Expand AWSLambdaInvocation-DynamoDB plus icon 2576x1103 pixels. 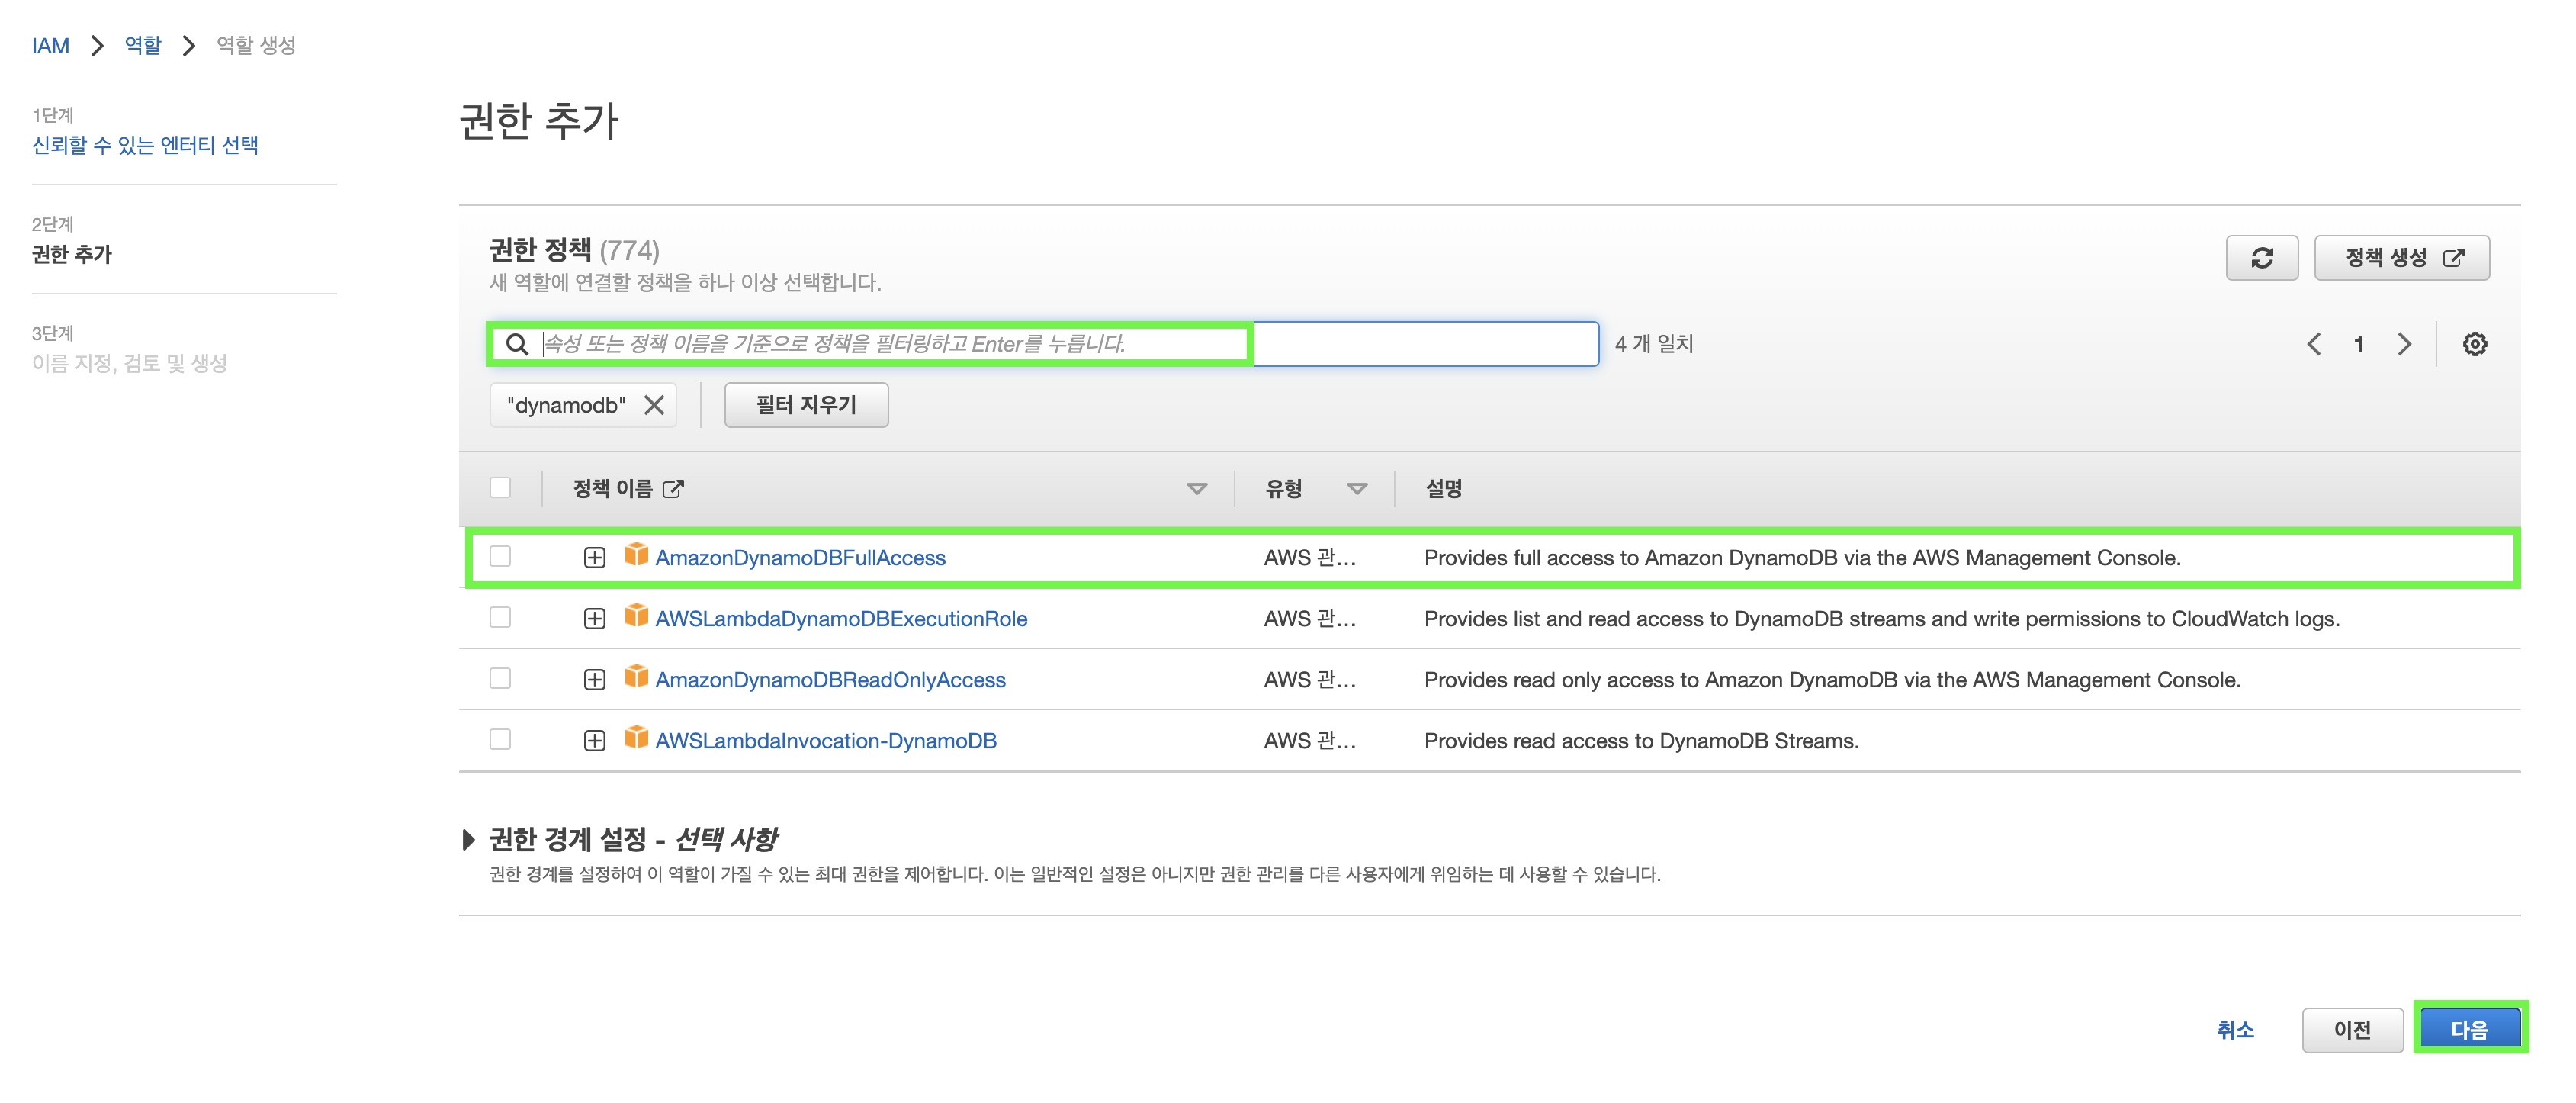click(x=594, y=741)
